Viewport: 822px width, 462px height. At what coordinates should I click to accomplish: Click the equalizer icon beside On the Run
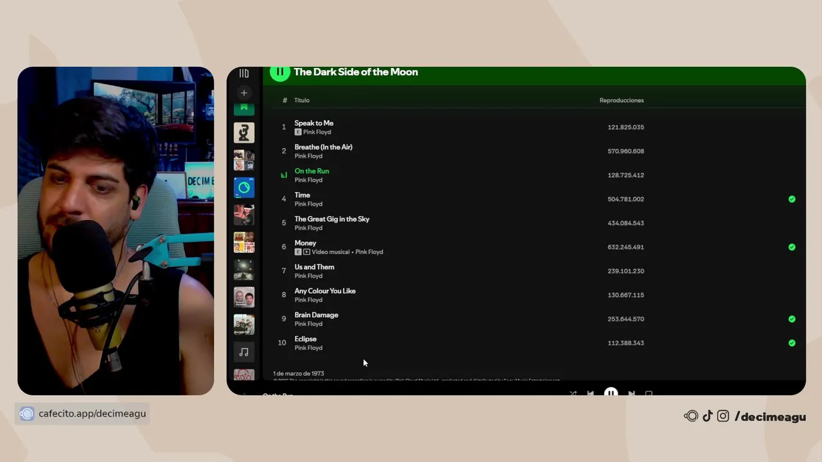pos(284,175)
